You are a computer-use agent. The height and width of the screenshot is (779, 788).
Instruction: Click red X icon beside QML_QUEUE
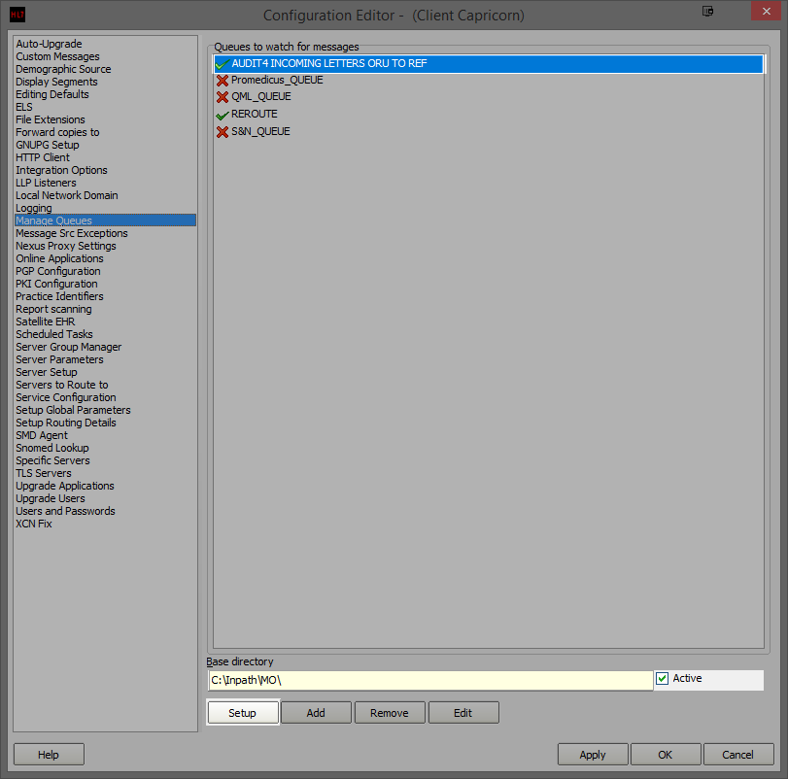[x=223, y=97]
